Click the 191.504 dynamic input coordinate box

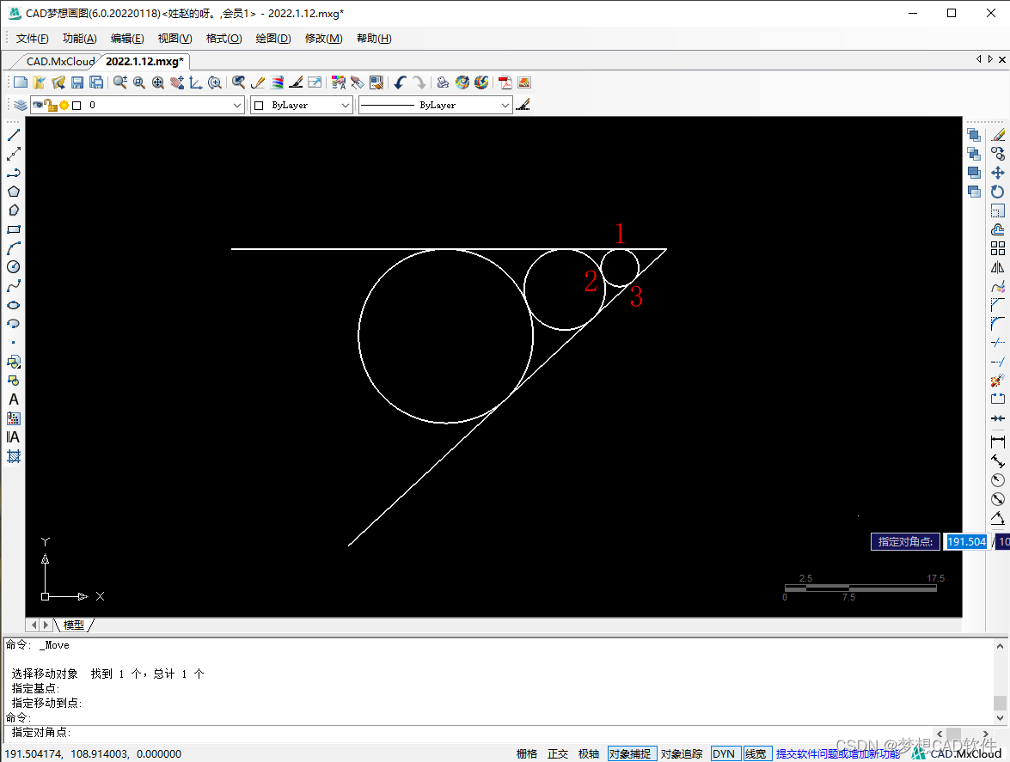click(966, 542)
